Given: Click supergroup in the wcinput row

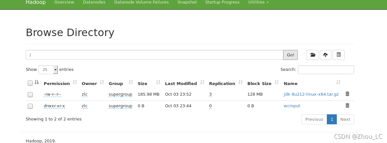Looking at the screenshot, I should [x=120, y=106].
